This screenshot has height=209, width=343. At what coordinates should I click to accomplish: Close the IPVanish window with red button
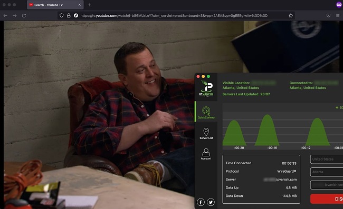198,76
